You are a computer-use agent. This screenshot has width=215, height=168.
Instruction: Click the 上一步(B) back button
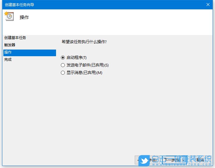tap(147, 160)
